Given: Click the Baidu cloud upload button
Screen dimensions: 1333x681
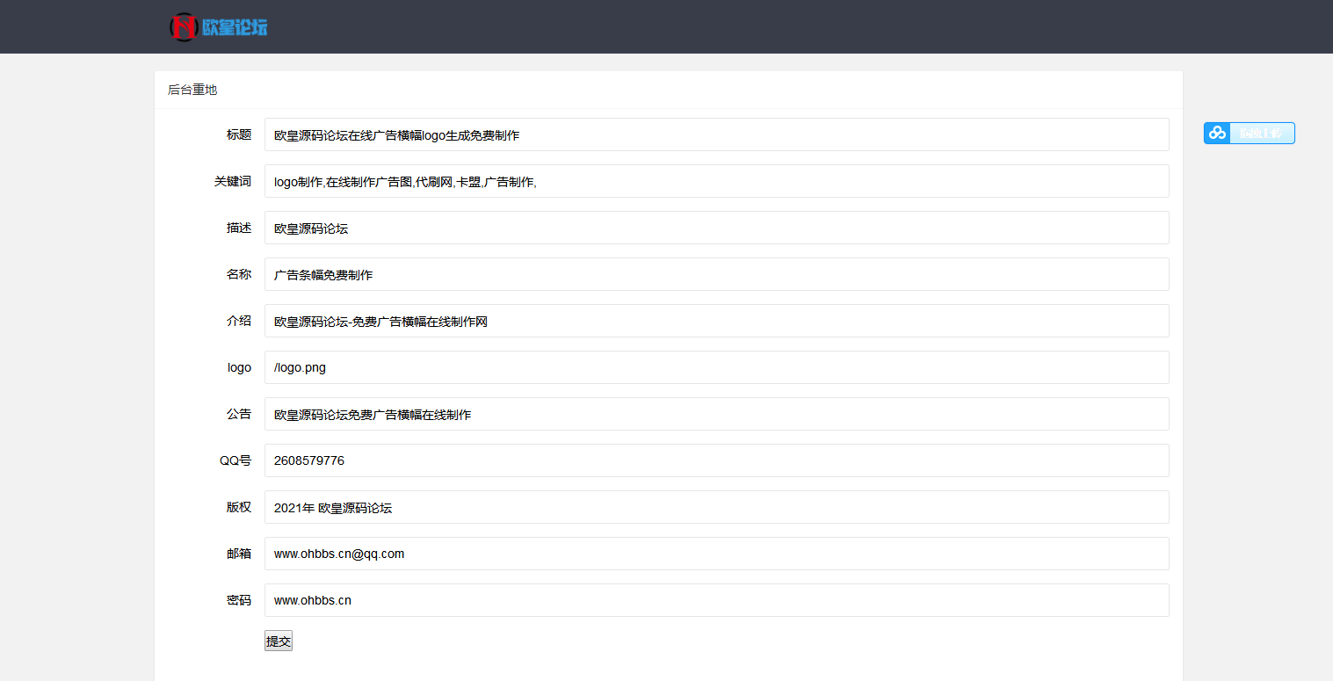Looking at the screenshot, I should tap(1249, 134).
